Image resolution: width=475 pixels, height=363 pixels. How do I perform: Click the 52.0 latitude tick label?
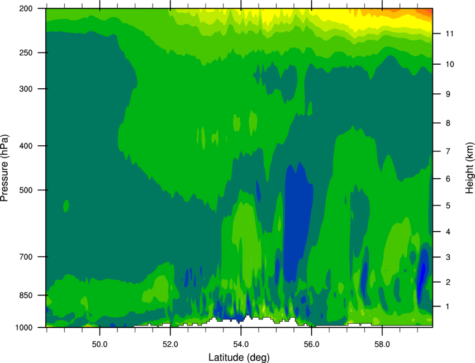170,345
